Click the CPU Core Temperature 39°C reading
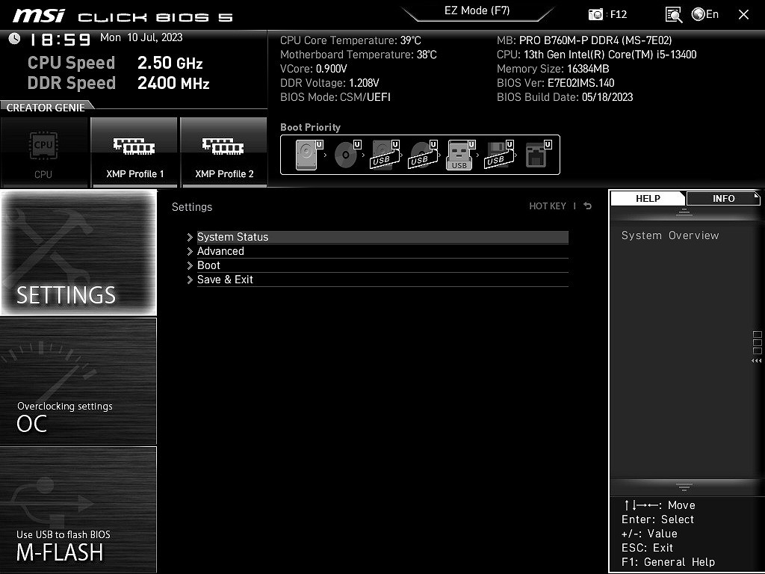 [350, 40]
